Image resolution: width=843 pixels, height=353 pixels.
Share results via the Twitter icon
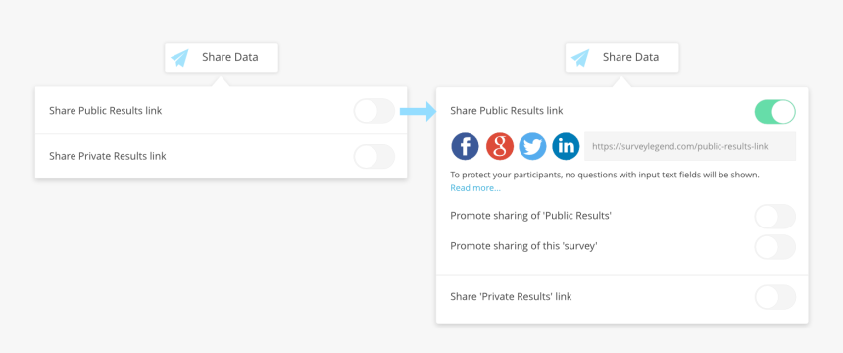(533, 146)
